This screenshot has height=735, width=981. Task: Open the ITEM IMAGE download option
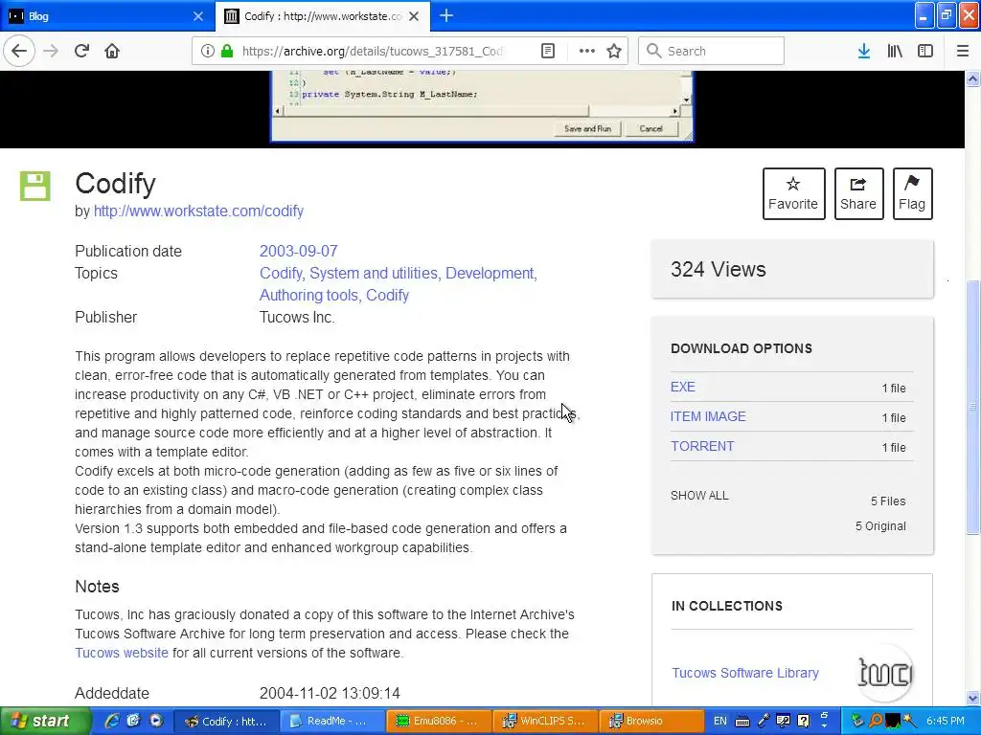pyautogui.click(x=708, y=416)
